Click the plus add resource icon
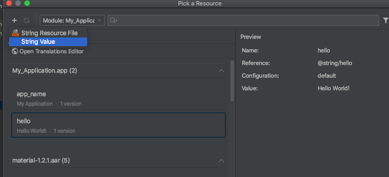The width and height of the screenshot is (389, 177). [x=14, y=20]
